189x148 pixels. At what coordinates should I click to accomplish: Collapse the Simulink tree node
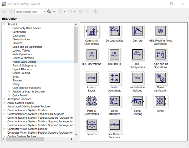pos(4,24)
